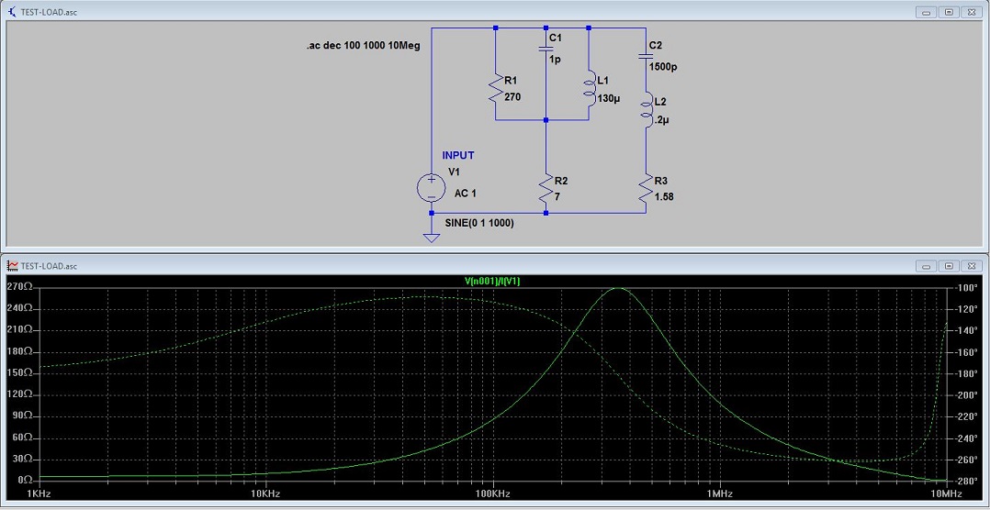
Task: Click the AC 1 value text
Action: coord(466,194)
